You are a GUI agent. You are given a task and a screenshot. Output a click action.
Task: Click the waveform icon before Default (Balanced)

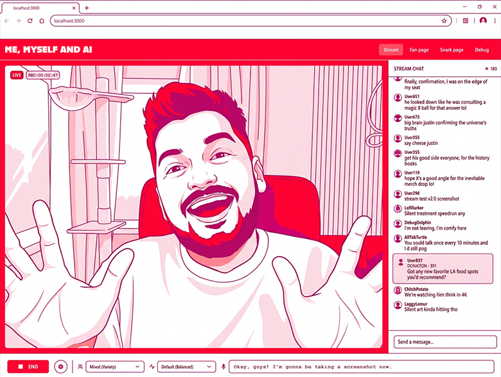tap(152, 366)
